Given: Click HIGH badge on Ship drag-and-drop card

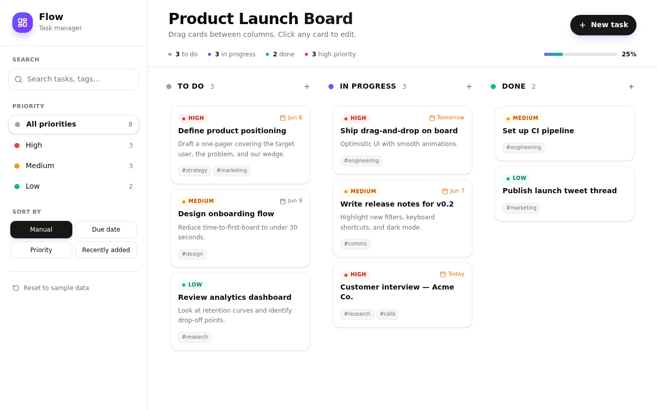Looking at the screenshot, I should point(355,118).
